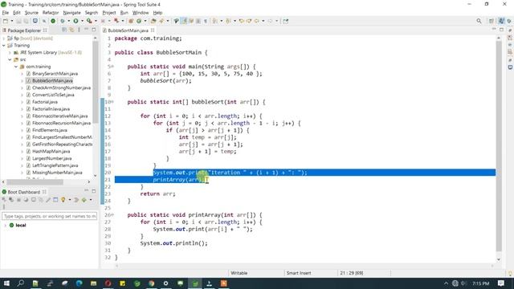Viewport: 514px width, 289px height.
Task: Collapse the src folder node
Action: click(x=10, y=59)
